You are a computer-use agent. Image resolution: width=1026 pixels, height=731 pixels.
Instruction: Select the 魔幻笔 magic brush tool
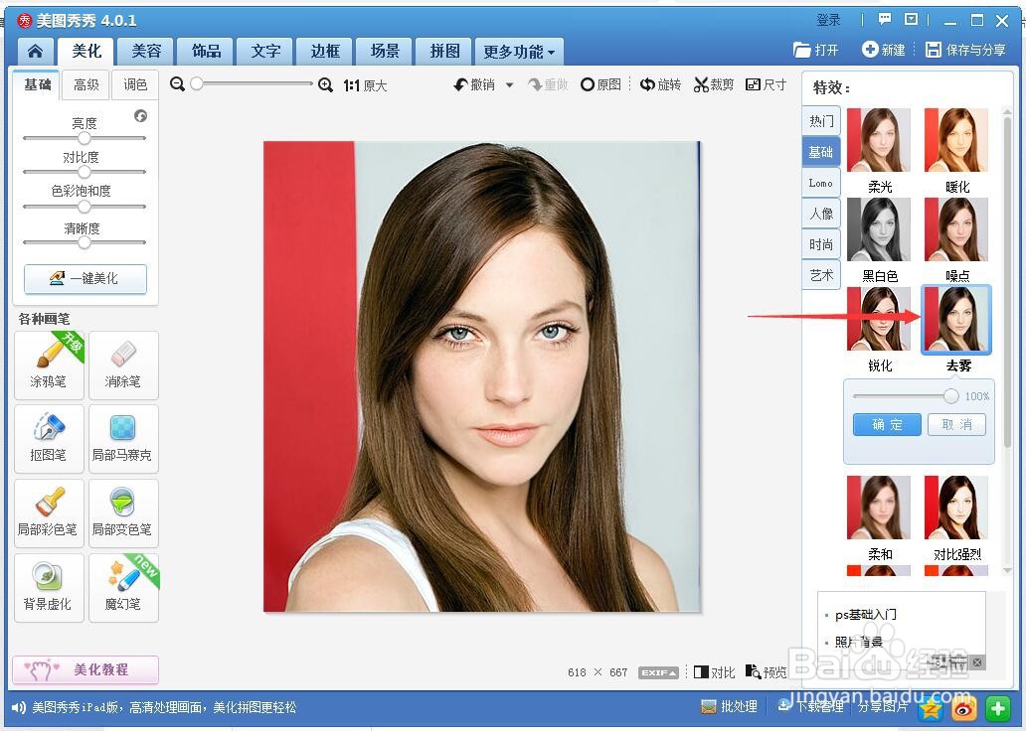(123, 588)
